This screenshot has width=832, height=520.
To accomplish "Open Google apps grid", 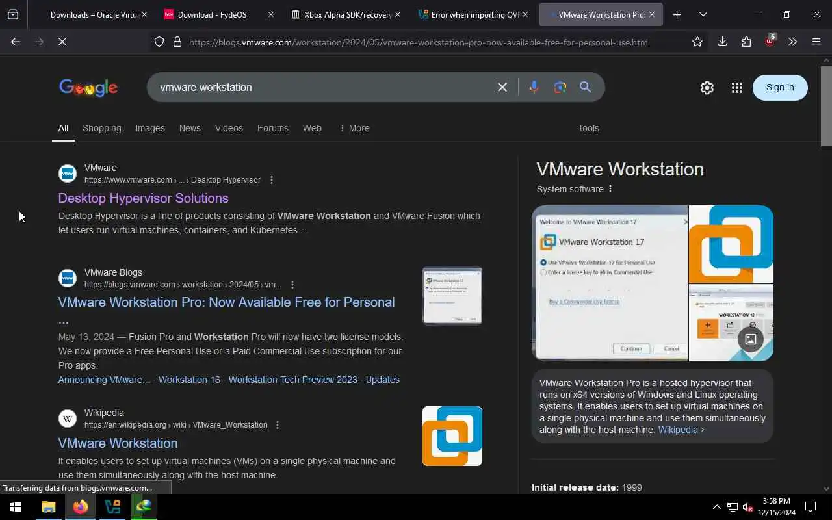I will (736, 88).
